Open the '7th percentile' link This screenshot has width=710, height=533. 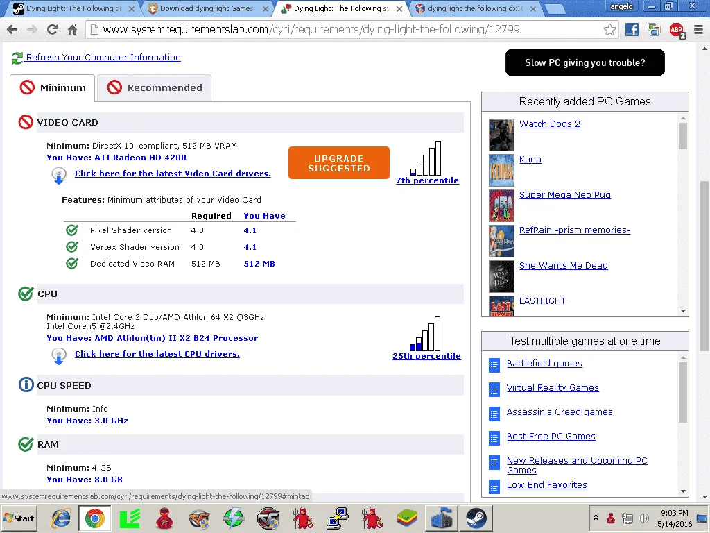(427, 180)
